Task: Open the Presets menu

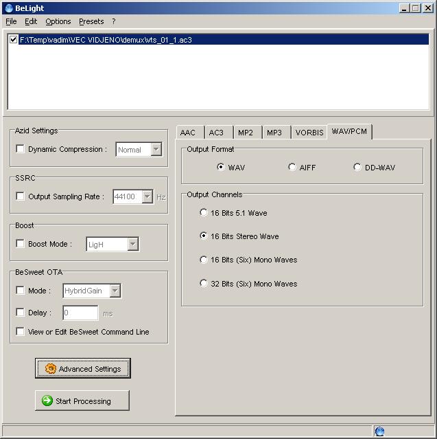Action: [x=91, y=21]
